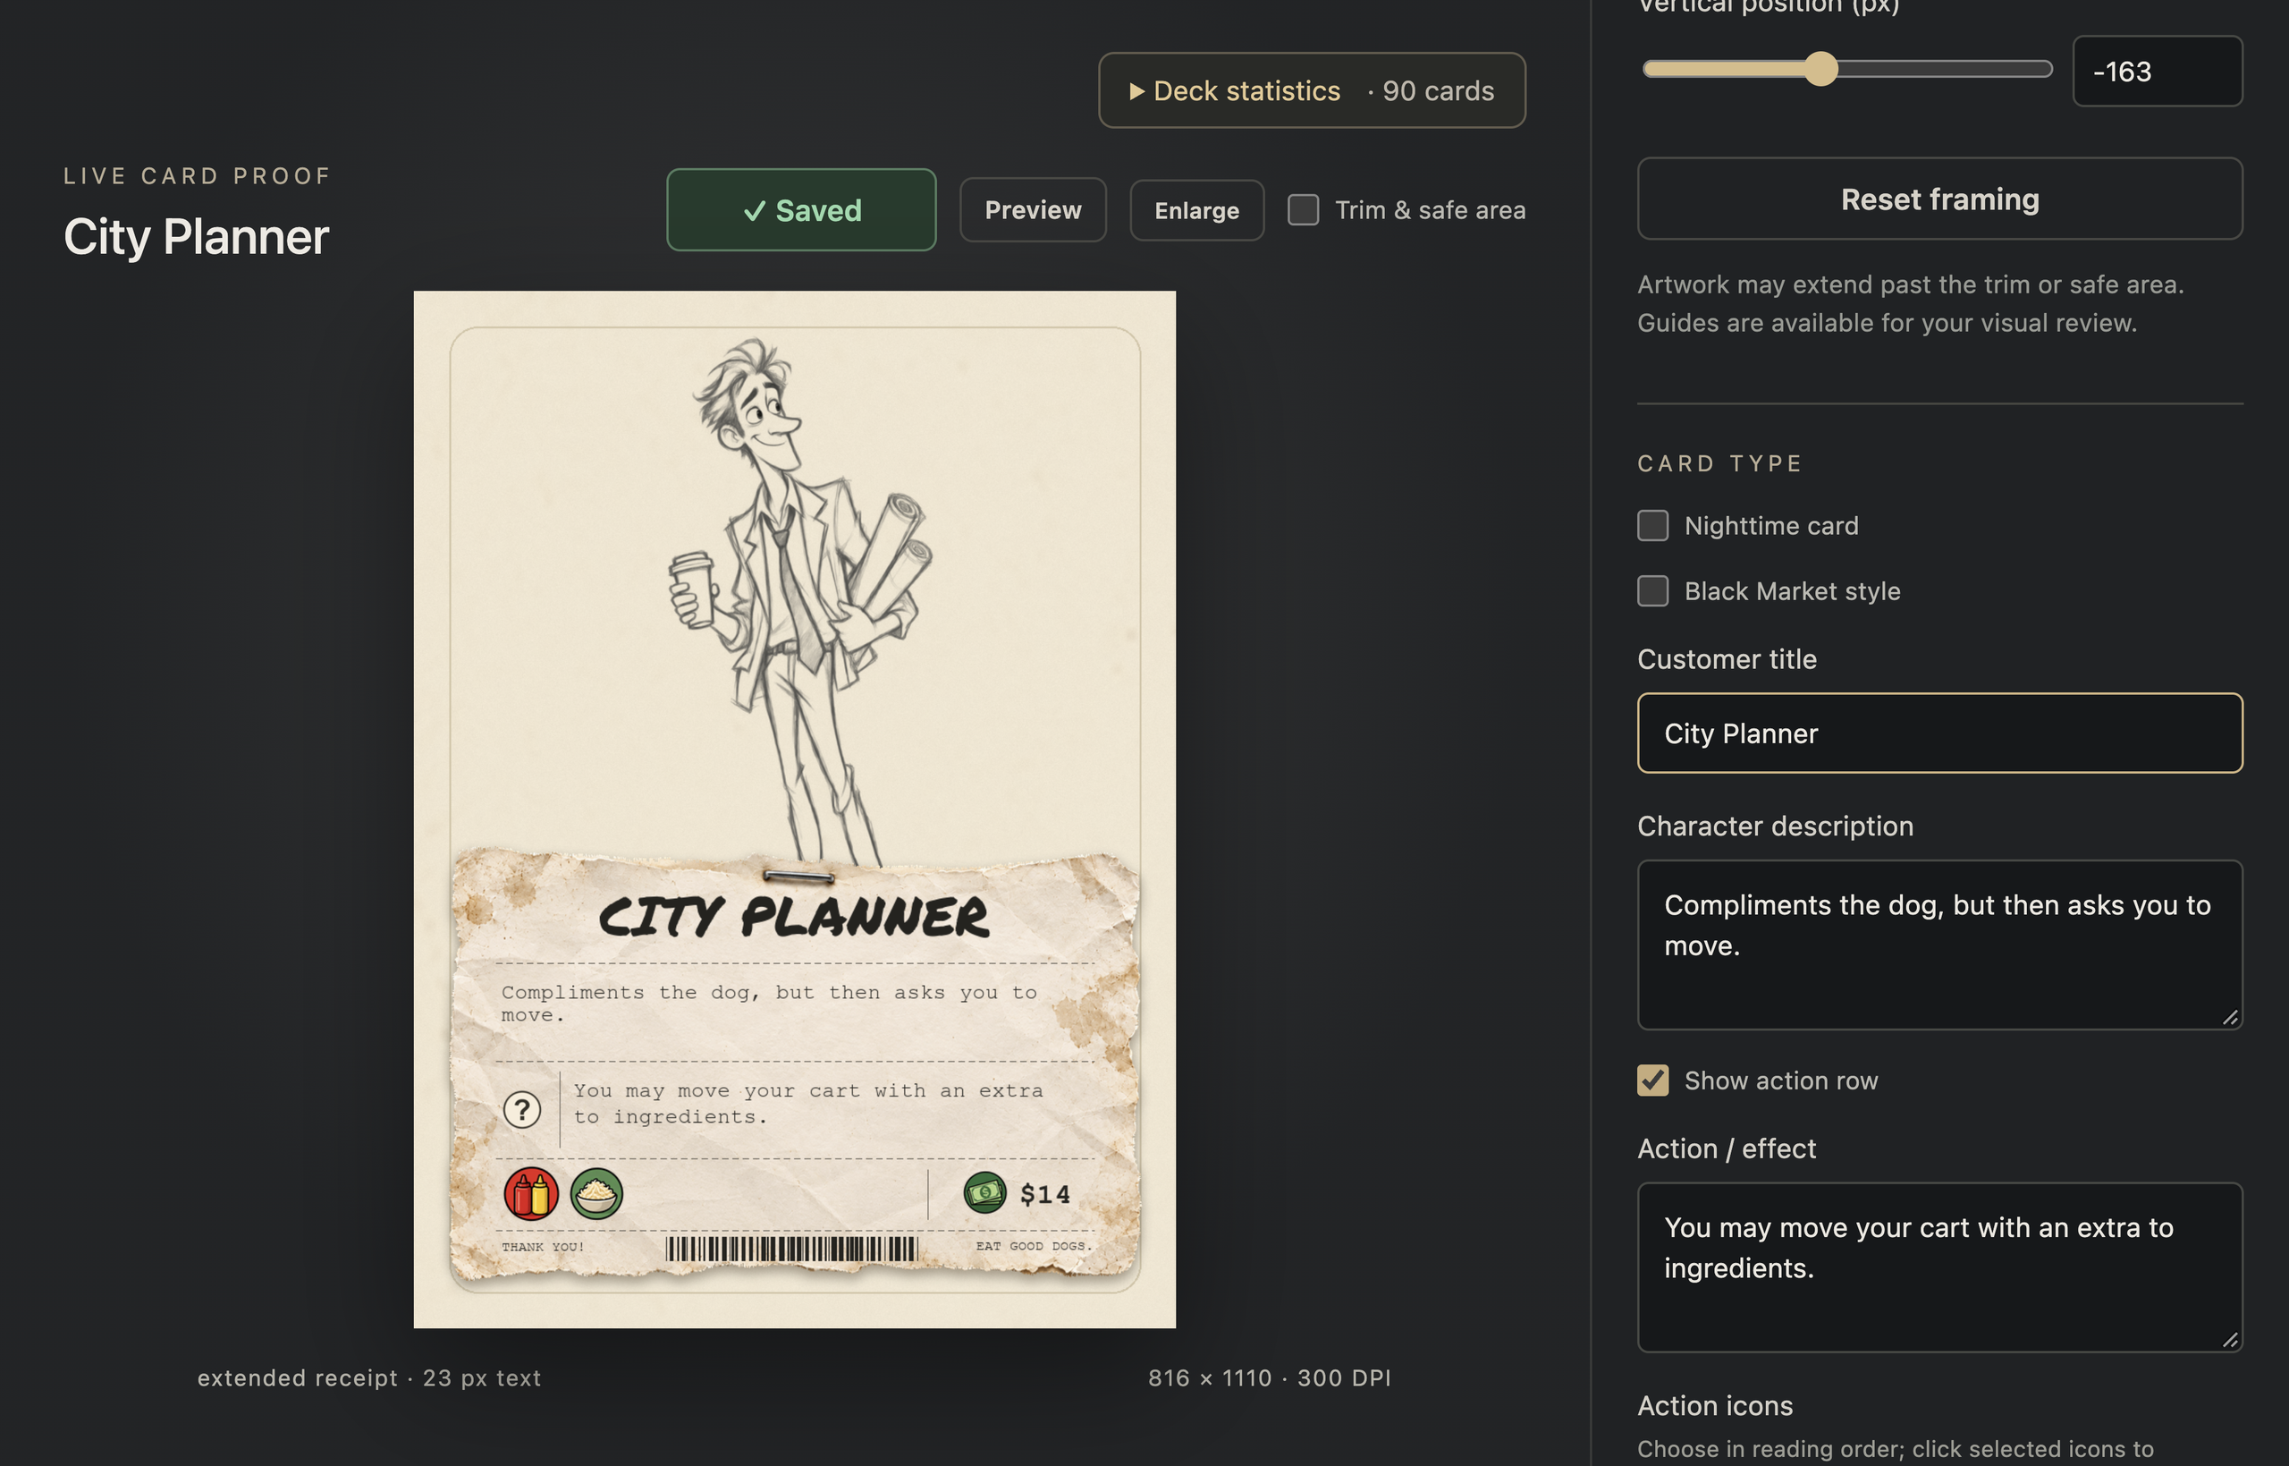The image size is (2289, 1466).
Task: Focus the Customer title input field
Action: click(1938, 733)
